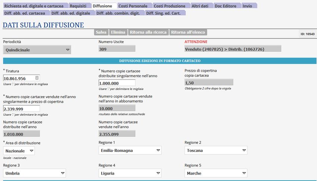Screen dimensions: 317x181
Task: Open the Regione 1 Emilia-Romagna dropdown
Action: click(130, 150)
